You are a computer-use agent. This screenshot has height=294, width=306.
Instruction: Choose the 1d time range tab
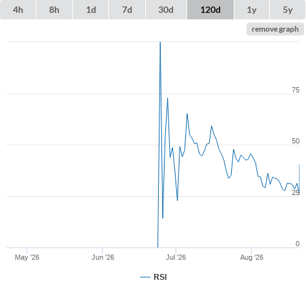click(91, 10)
